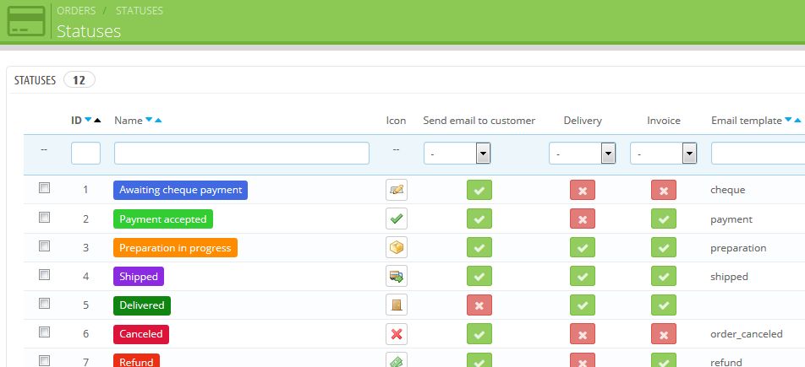Click the shipped template cell
Viewport: 805px width, 367px height.
tap(729, 277)
